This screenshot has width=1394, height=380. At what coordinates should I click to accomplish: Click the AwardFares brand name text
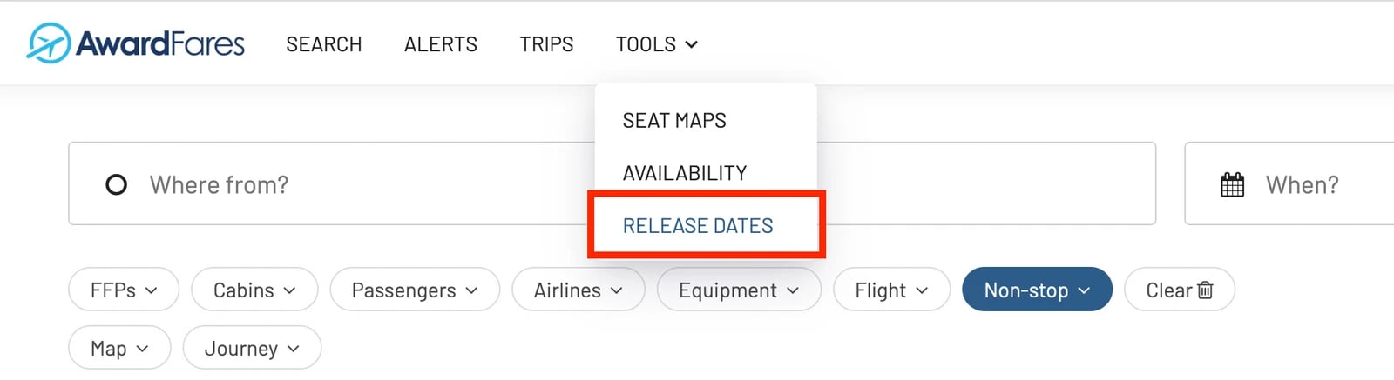pyautogui.click(x=160, y=43)
